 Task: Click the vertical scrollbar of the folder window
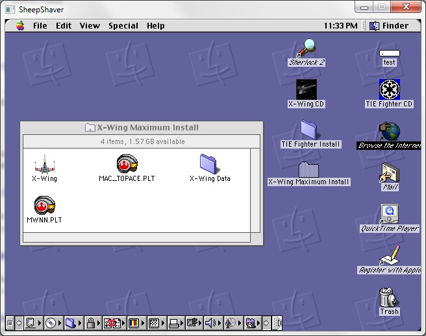(255, 190)
